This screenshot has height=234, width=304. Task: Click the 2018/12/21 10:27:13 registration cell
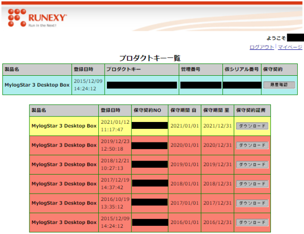pos(115,165)
